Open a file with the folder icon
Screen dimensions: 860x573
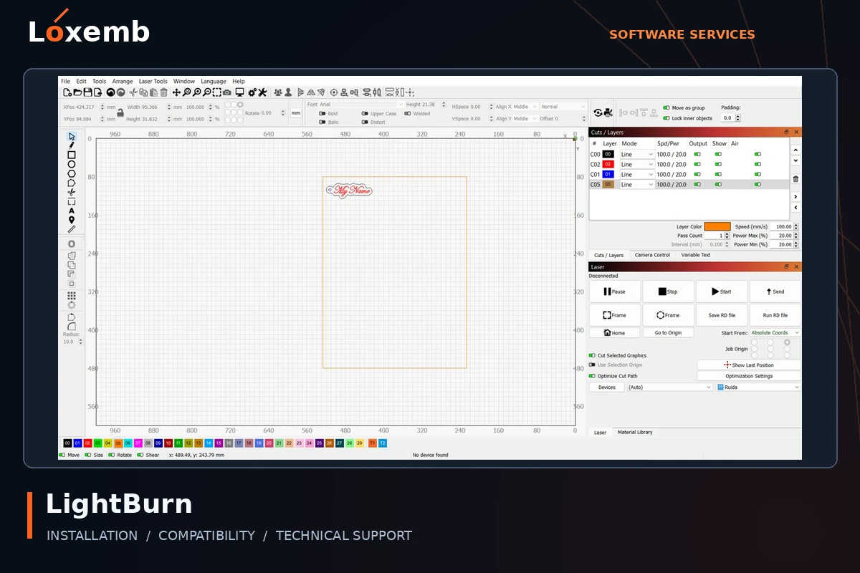pos(77,92)
